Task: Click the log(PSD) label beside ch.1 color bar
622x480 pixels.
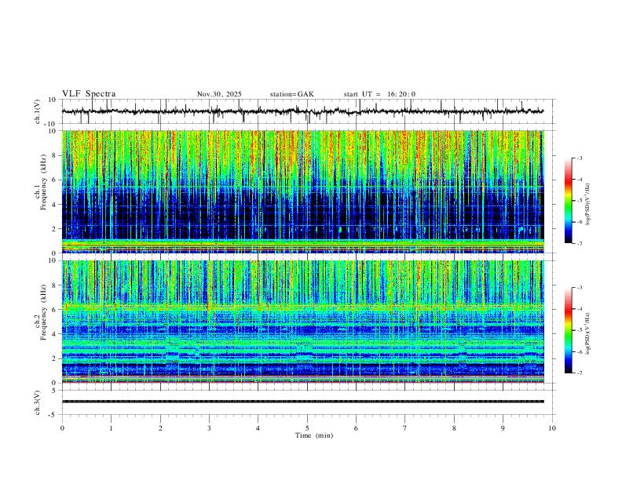Action: click(x=587, y=205)
